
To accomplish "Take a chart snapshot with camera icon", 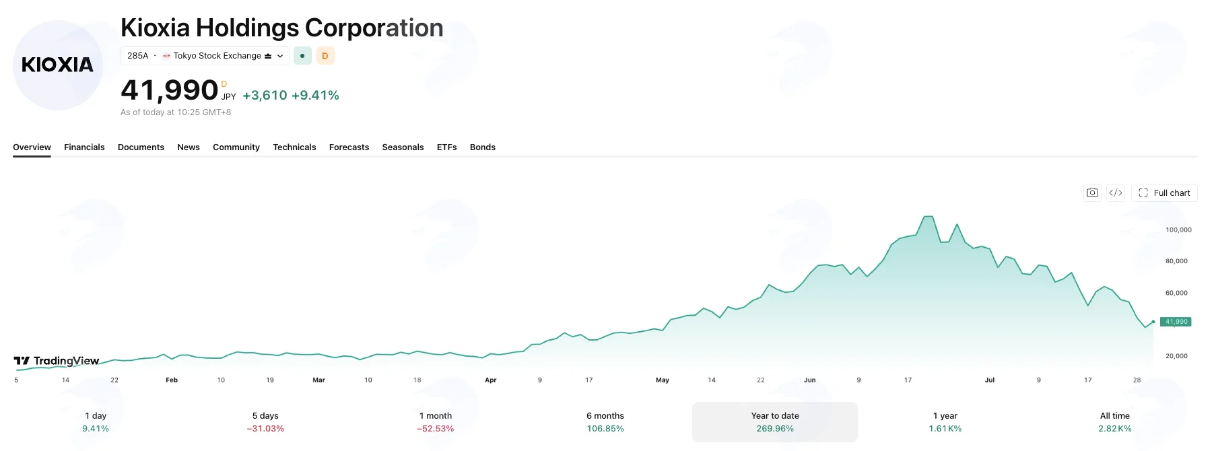I will click(1092, 193).
